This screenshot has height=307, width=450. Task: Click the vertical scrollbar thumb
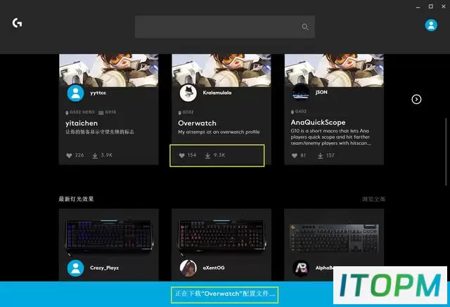[446, 152]
